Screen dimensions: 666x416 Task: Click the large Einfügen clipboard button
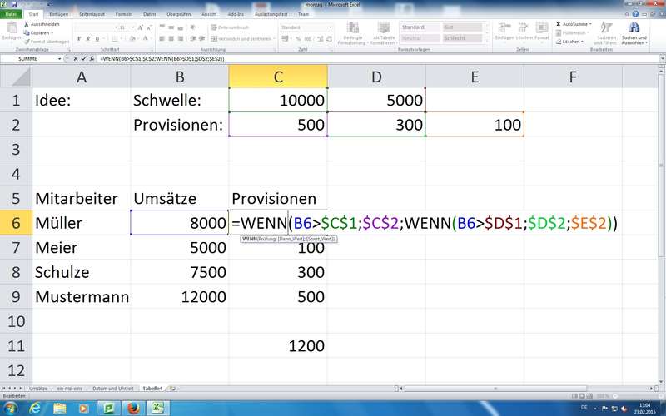(x=12, y=32)
